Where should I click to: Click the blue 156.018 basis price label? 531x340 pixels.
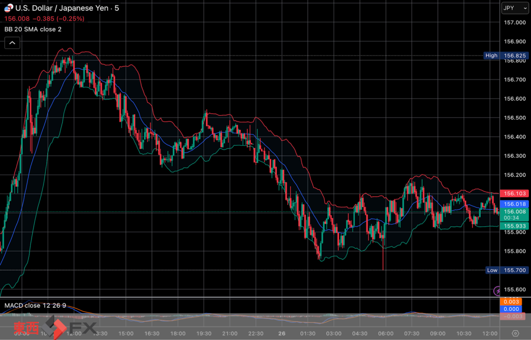(515, 205)
